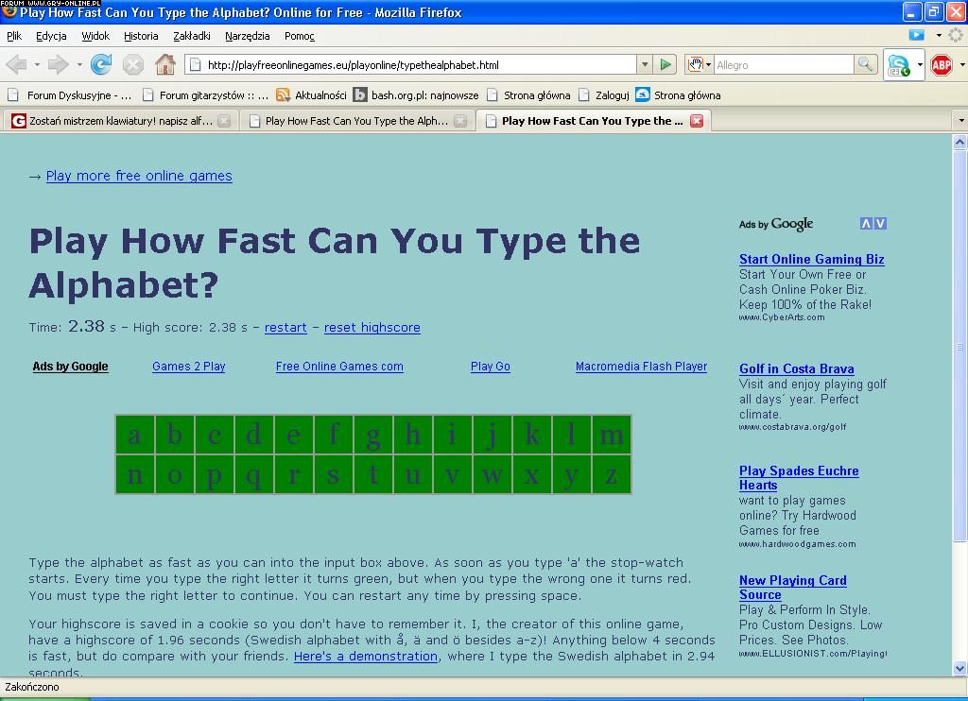This screenshot has height=701, width=968.
Task: Switch to the Zostań mistrzem klawiatury tab
Action: point(120,121)
